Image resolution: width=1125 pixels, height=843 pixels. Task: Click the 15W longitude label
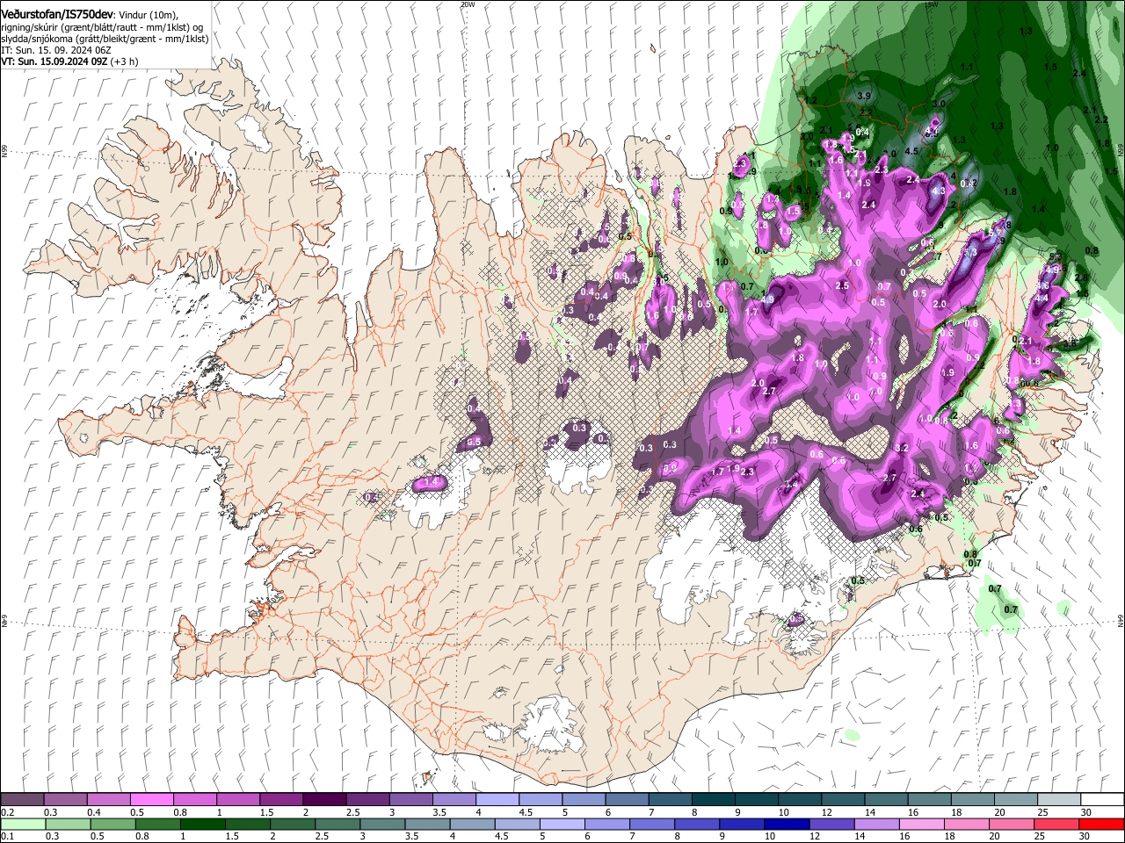click(x=932, y=4)
